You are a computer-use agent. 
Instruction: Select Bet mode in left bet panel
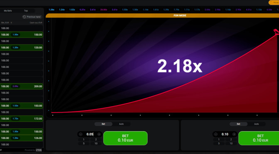(103, 124)
